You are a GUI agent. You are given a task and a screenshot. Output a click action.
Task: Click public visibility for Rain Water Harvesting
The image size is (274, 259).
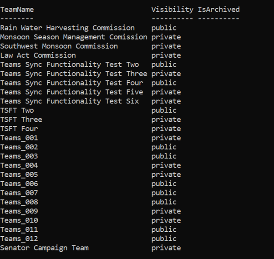click(x=164, y=28)
